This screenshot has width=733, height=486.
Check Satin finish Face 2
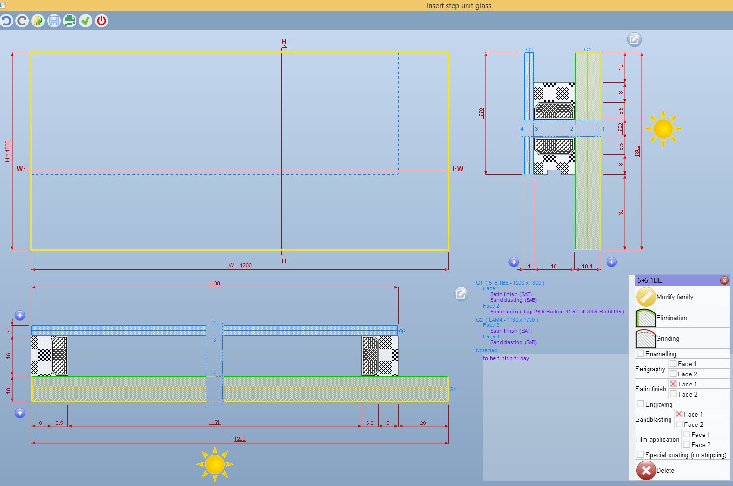673,394
